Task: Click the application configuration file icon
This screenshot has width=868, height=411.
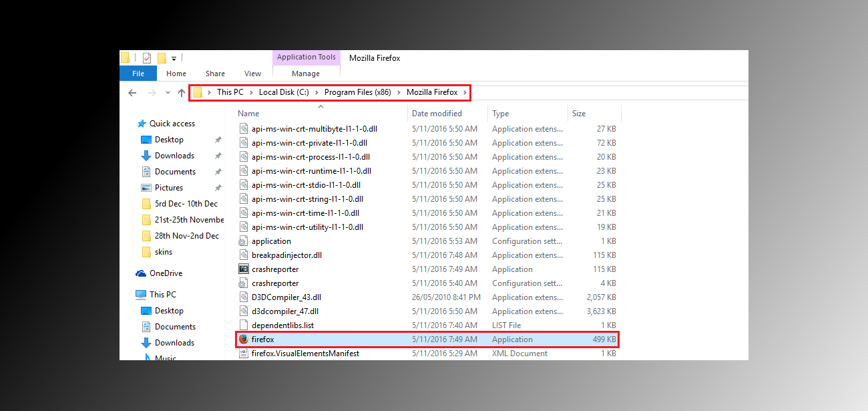Action: pyautogui.click(x=244, y=241)
